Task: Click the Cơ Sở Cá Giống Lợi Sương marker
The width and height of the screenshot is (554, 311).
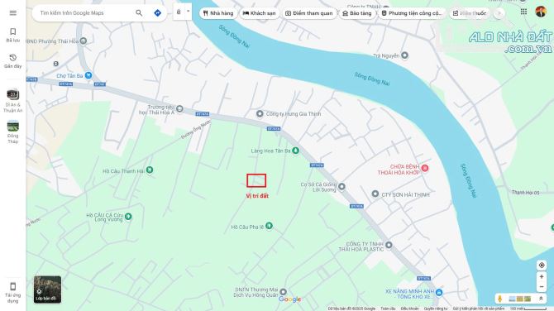Action: tap(341, 186)
